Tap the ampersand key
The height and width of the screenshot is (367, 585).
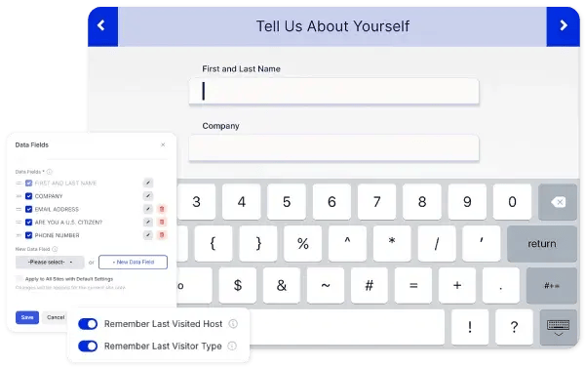tap(282, 286)
